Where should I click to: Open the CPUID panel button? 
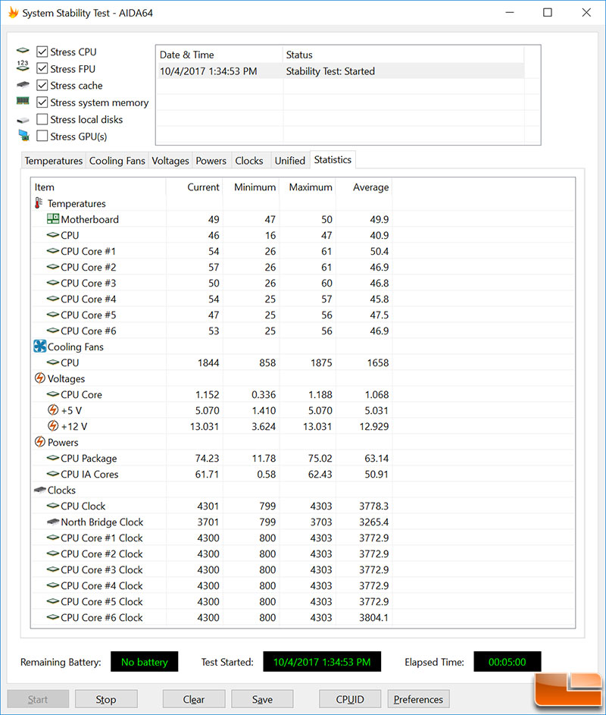click(350, 700)
